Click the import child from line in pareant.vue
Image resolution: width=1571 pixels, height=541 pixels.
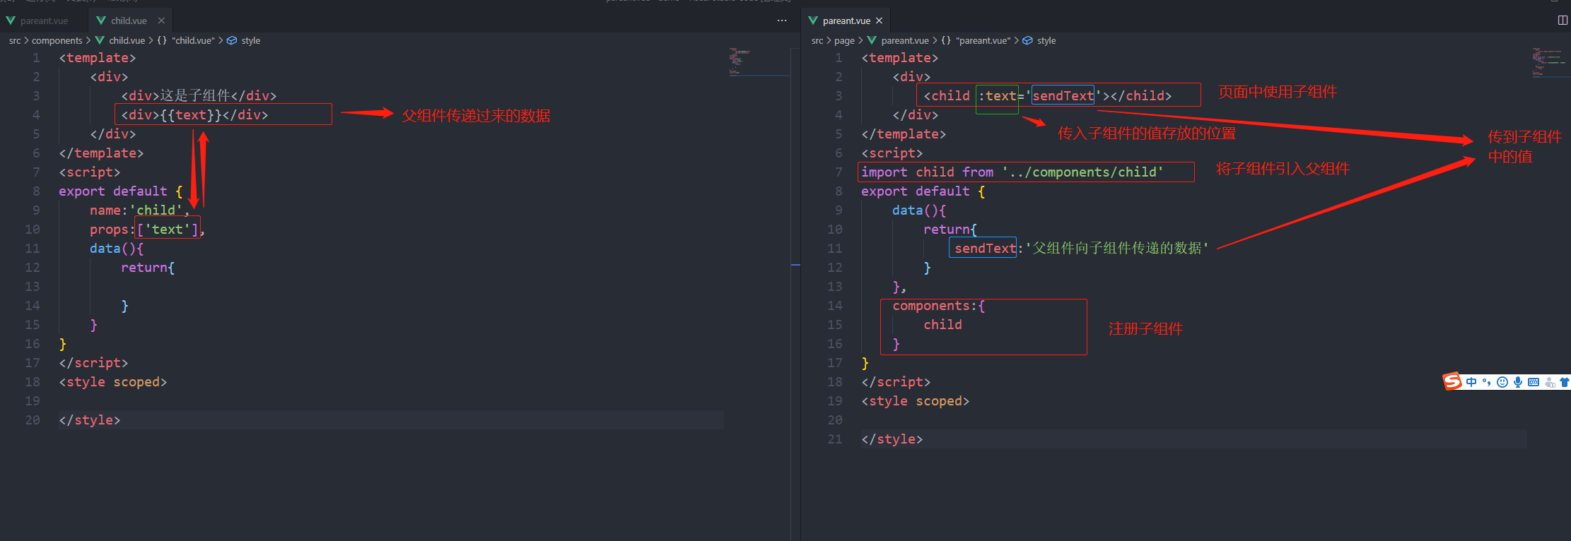pyautogui.click(x=1012, y=172)
